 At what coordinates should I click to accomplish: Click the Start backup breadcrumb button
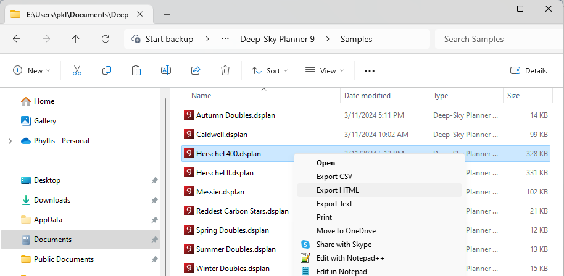point(162,39)
